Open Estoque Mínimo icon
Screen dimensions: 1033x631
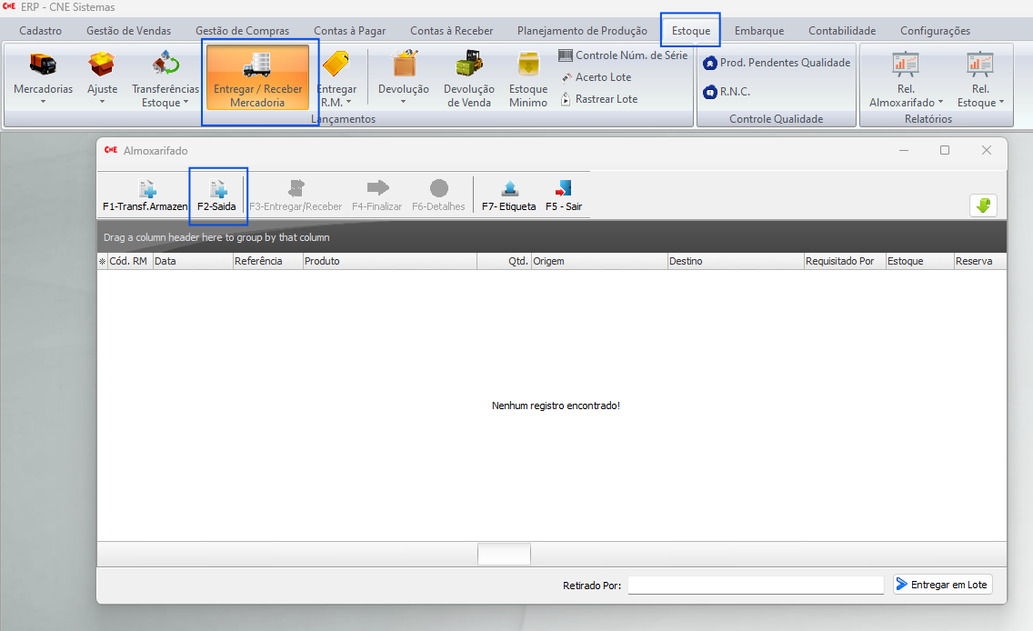(527, 65)
